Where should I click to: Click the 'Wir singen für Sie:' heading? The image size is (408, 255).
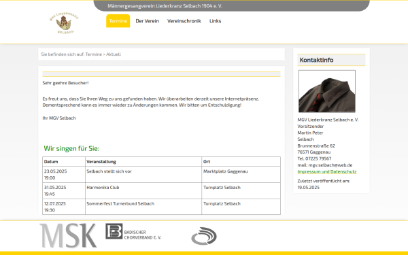71,148
